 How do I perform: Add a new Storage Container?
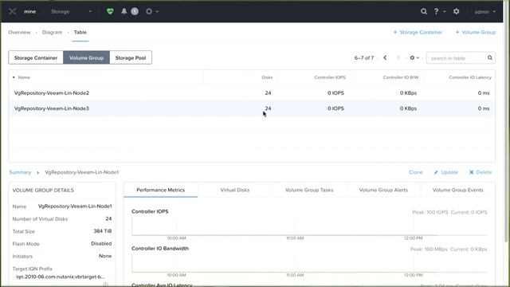[418, 32]
